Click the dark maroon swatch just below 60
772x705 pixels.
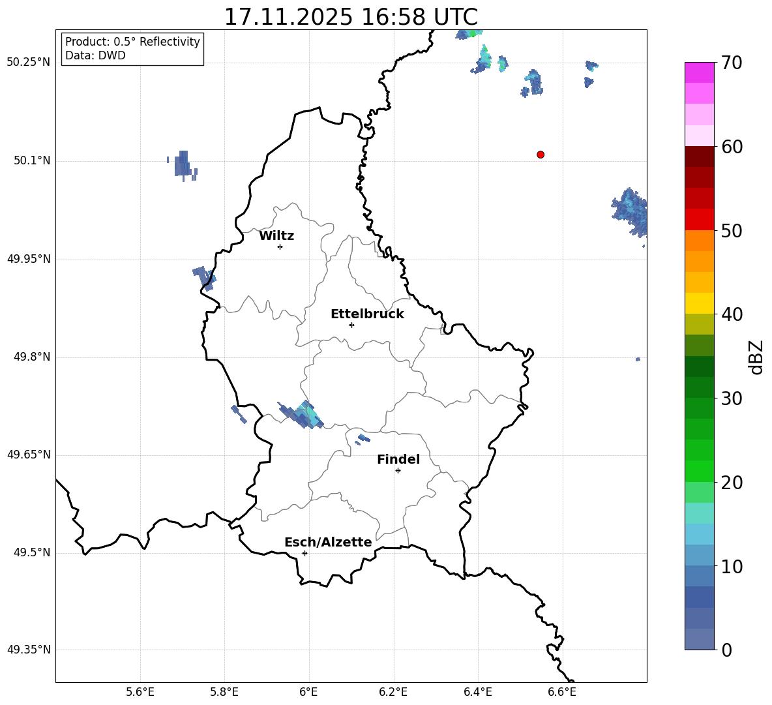click(x=699, y=157)
